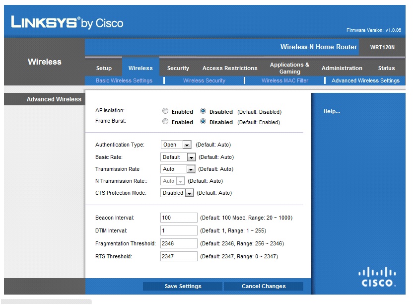Click Cancel Changes button
417x305 pixels.
264,286
